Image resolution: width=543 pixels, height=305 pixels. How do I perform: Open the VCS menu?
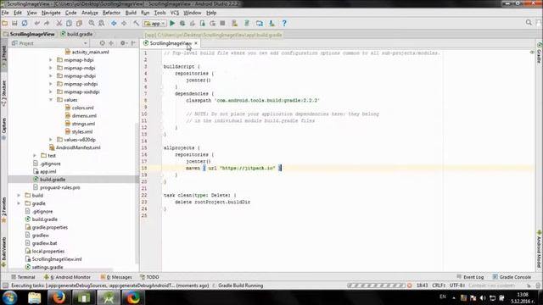(175, 13)
